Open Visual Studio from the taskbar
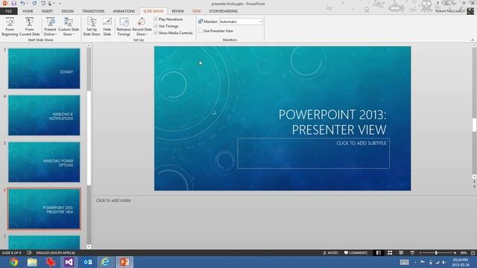 pos(69,262)
